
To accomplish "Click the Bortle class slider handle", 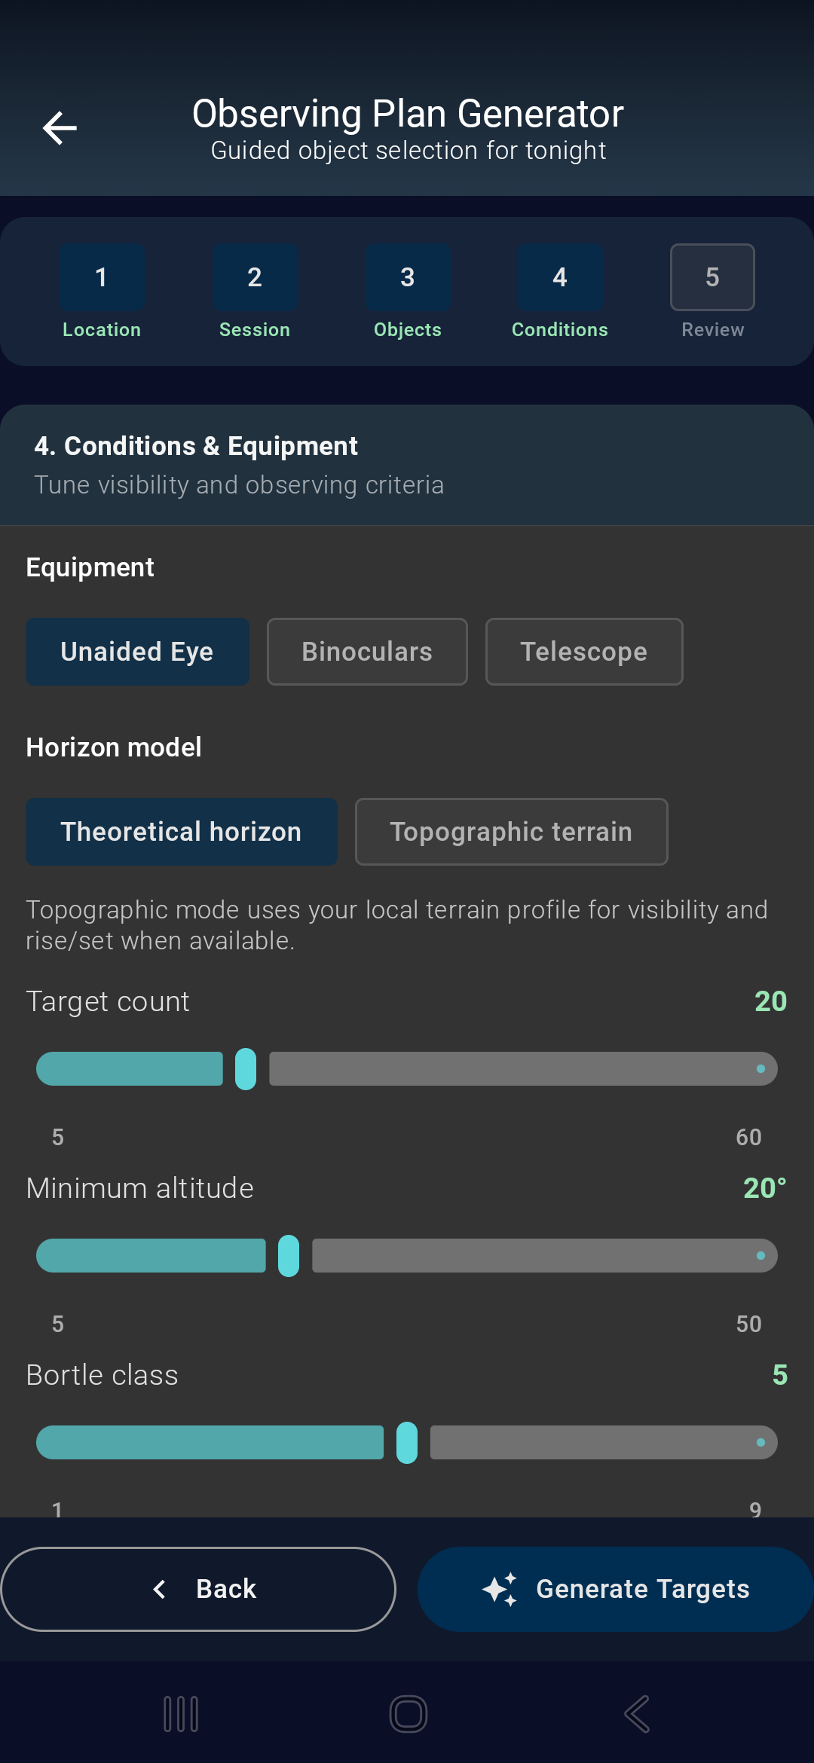I will [x=406, y=1442].
